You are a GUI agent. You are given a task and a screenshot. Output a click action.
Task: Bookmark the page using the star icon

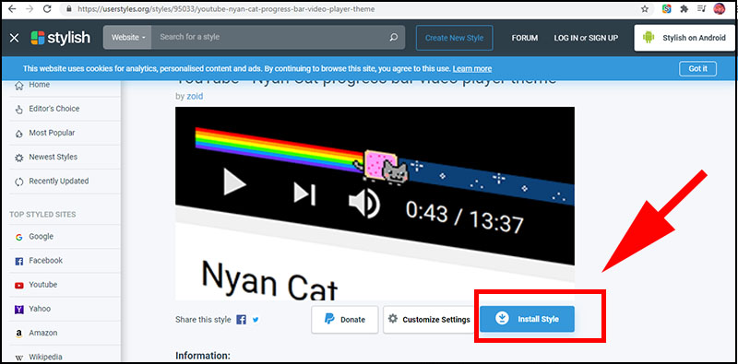[x=645, y=9]
